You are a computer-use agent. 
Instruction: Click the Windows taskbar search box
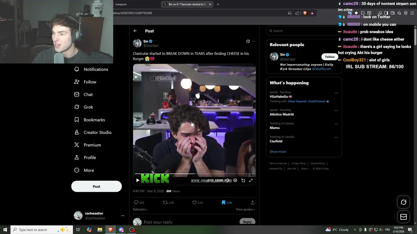pos(42,230)
